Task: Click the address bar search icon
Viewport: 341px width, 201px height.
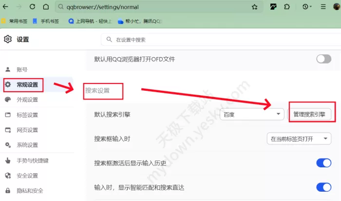Action: (61, 7)
